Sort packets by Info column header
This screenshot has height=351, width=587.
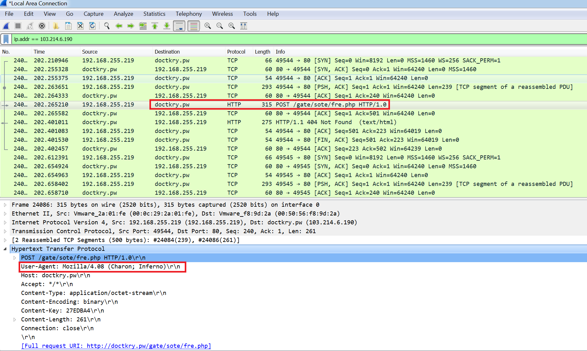tap(430, 52)
